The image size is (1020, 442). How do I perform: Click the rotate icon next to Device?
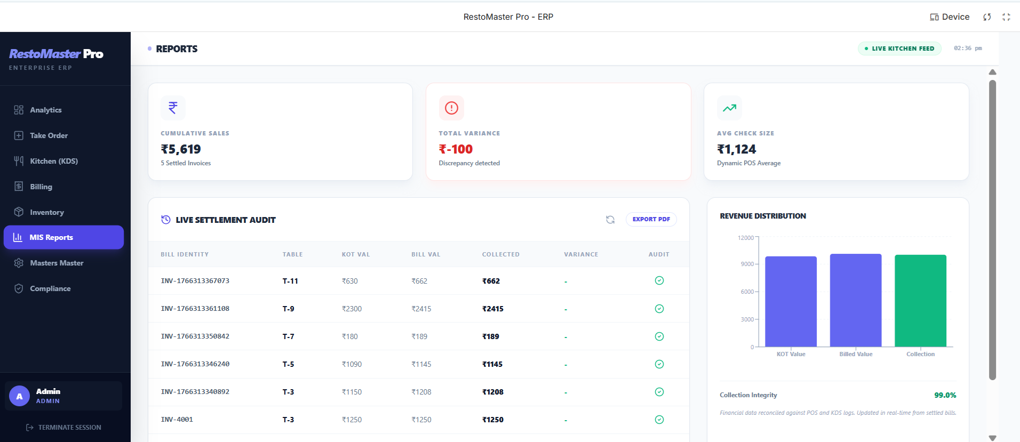987,17
